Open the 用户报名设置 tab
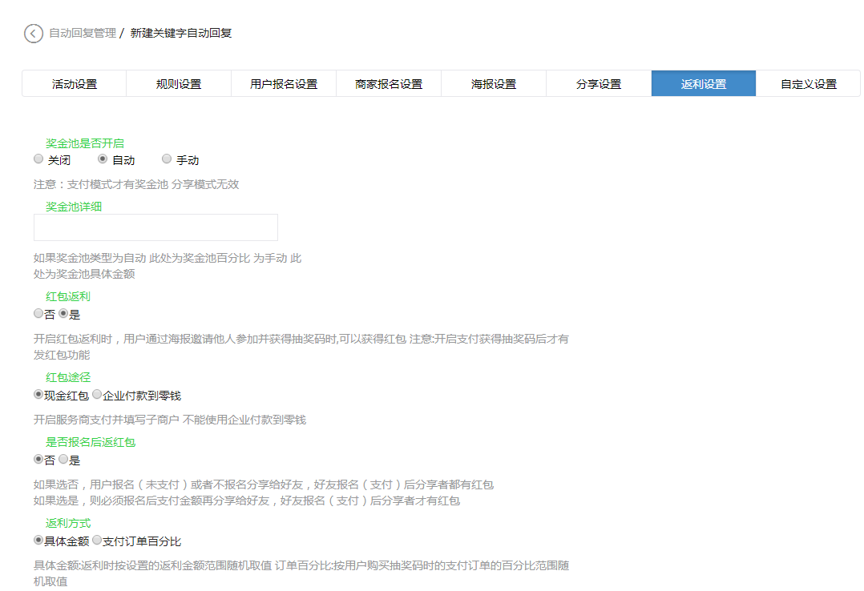 (x=284, y=83)
